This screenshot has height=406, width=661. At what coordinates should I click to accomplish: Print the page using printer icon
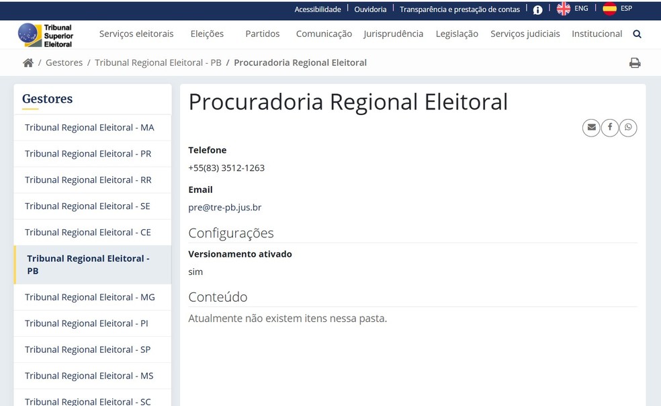635,63
